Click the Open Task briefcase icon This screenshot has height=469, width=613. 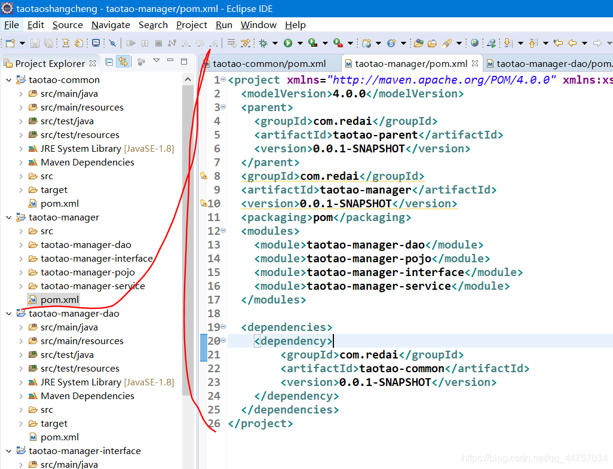point(433,43)
